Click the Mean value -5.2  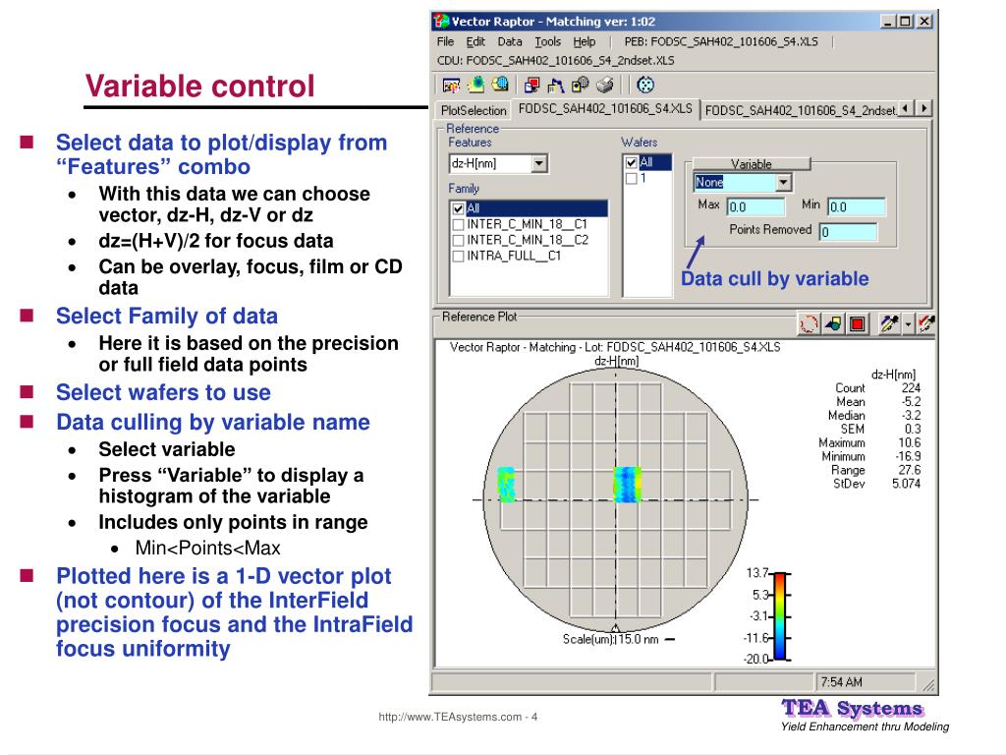click(x=911, y=402)
